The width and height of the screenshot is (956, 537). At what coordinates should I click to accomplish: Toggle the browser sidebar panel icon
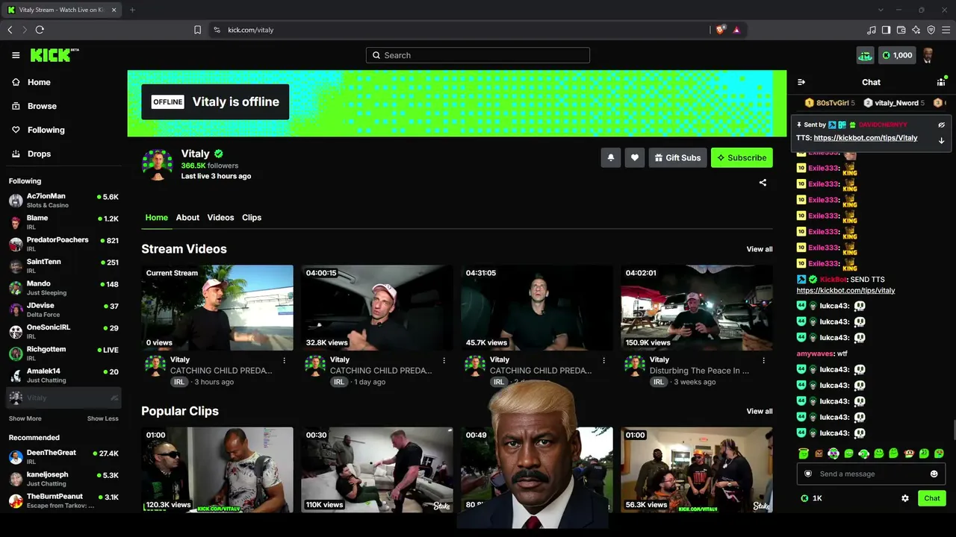tap(887, 30)
